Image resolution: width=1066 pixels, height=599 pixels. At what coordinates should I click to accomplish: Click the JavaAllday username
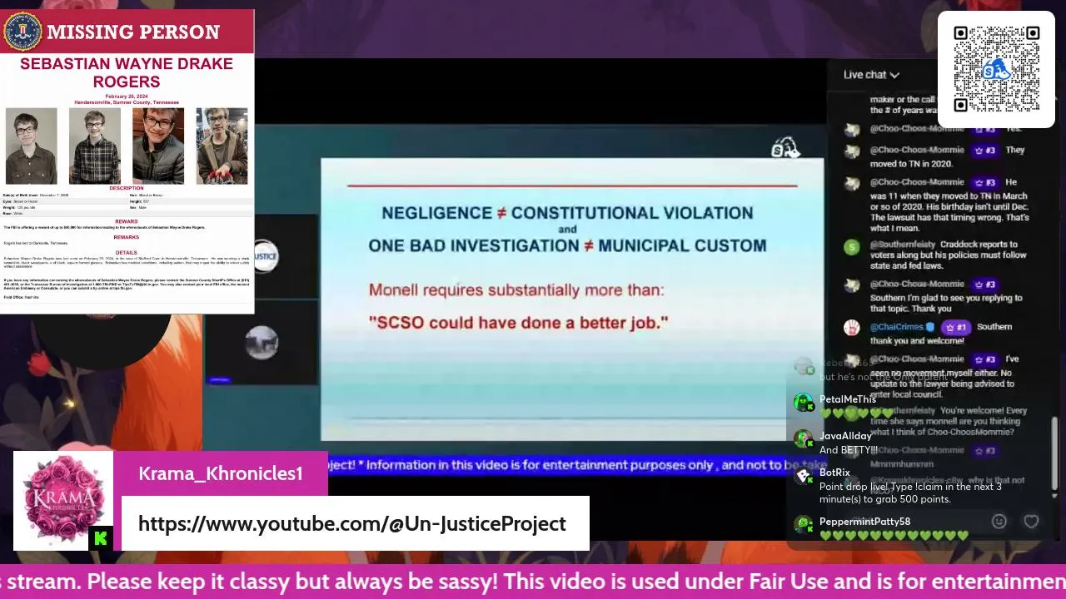tap(845, 436)
